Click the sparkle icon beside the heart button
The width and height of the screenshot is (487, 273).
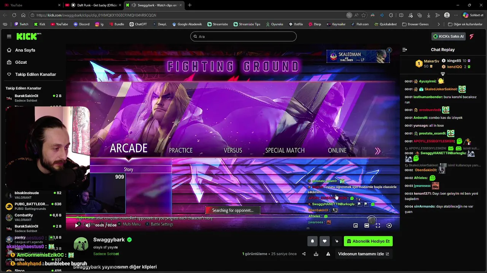point(337,241)
